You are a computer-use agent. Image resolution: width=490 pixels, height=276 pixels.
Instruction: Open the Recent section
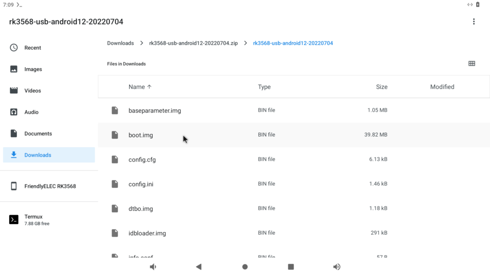[49, 47]
